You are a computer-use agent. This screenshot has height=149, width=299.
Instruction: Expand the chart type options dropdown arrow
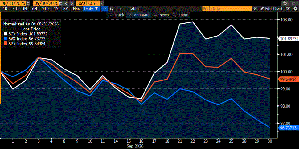pyautogui.click(x=120, y=9)
